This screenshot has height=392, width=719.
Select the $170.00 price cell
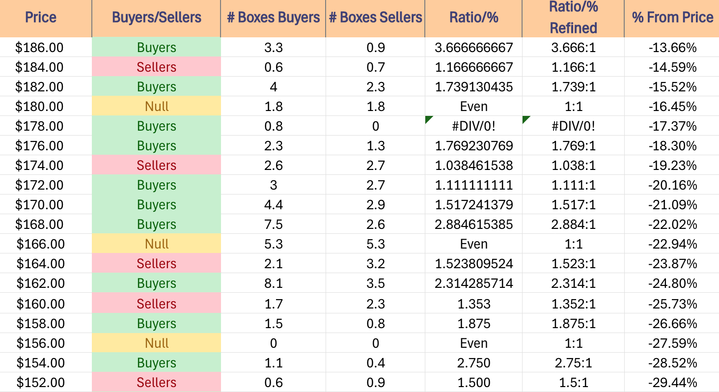coord(46,205)
